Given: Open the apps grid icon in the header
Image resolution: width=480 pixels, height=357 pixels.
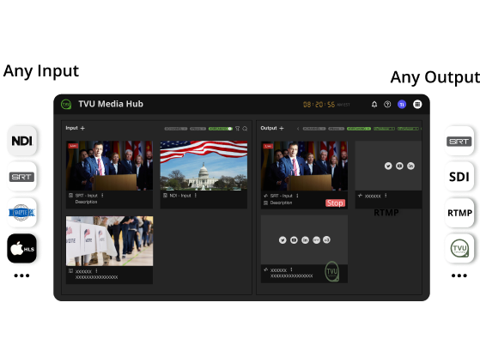Looking at the screenshot, I should (417, 105).
